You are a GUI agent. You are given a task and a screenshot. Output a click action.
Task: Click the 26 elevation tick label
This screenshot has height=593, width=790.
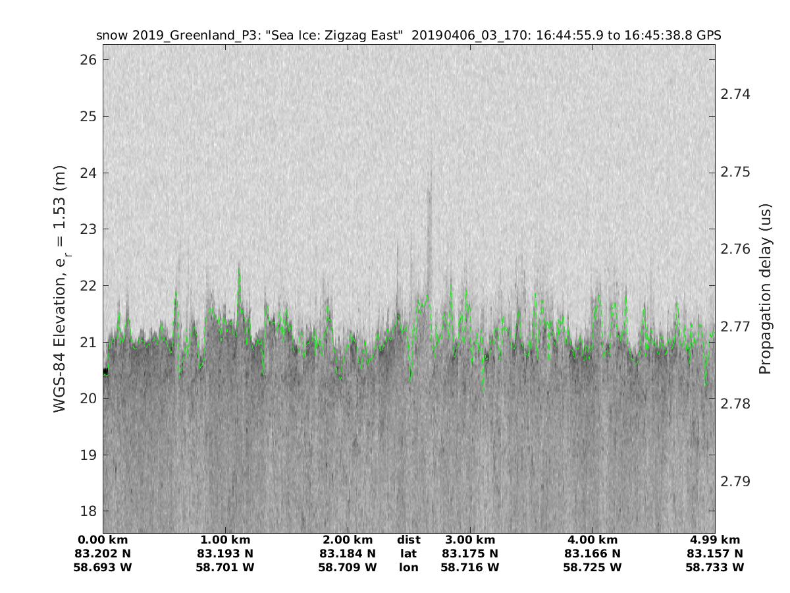88,60
